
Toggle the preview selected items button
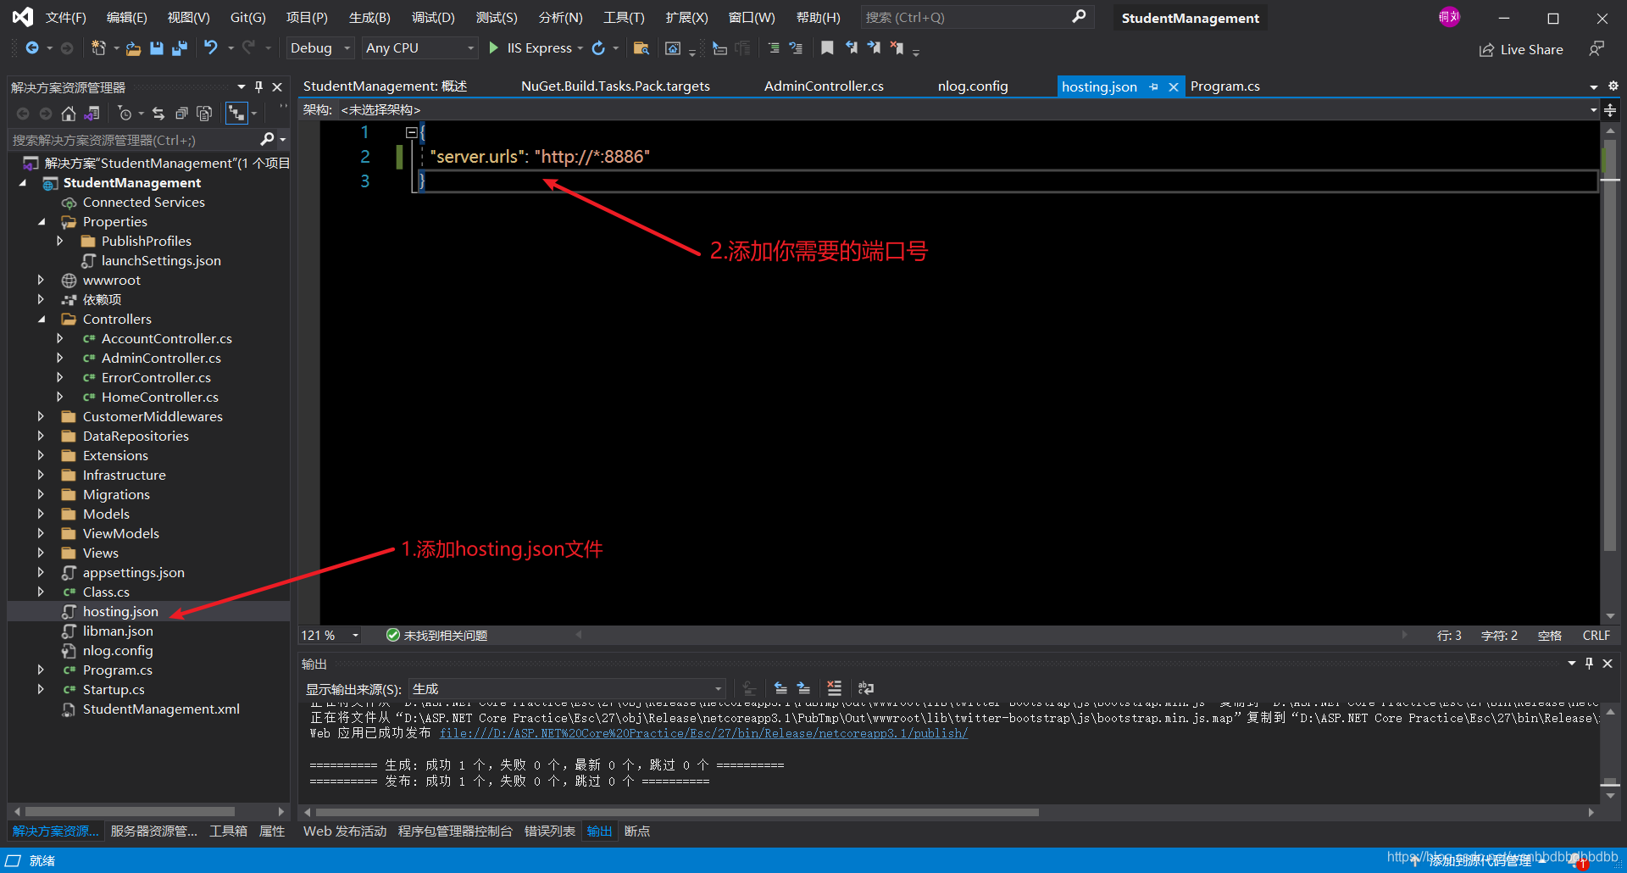[x=236, y=113]
